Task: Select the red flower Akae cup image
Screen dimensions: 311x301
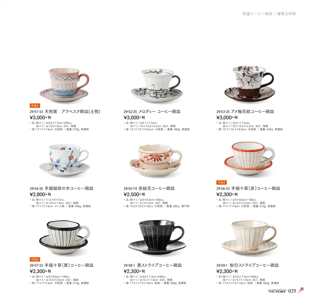Action: click(x=156, y=160)
